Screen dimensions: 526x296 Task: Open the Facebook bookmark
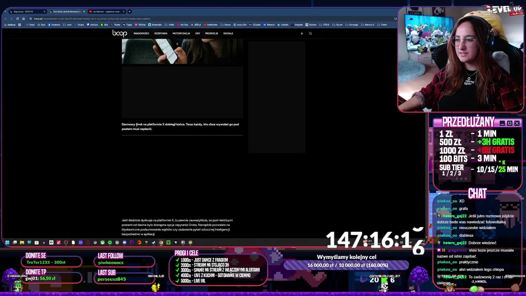[54, 25]
